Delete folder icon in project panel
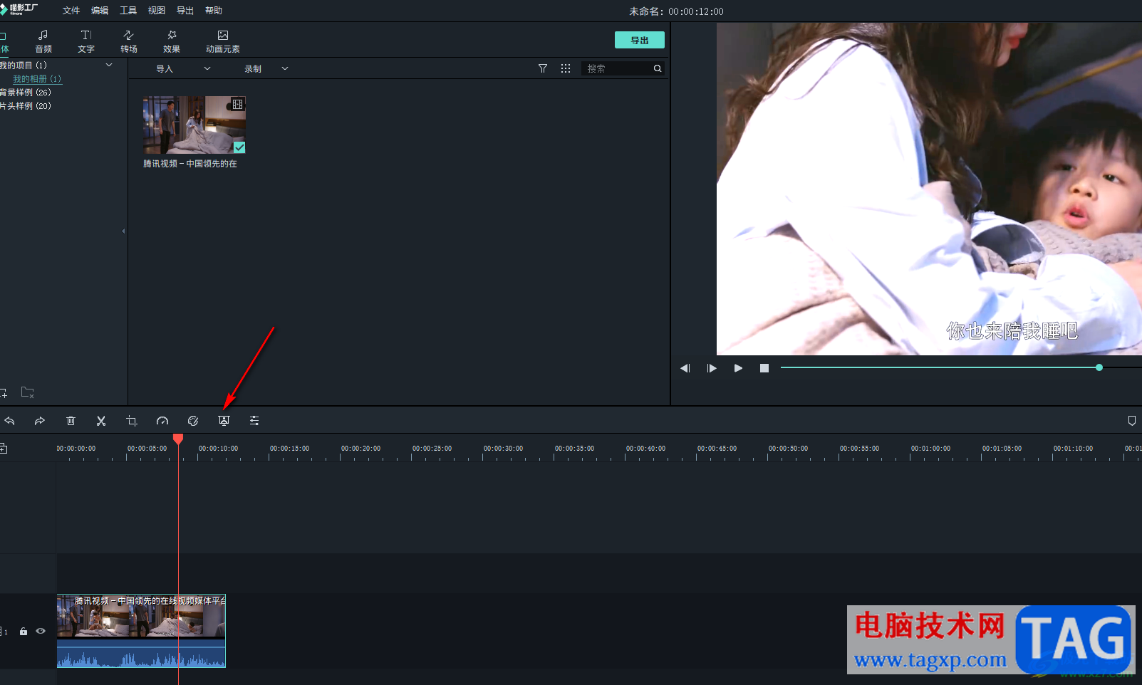This screenshot has width=1142, height=685. (x=28, y=392)
